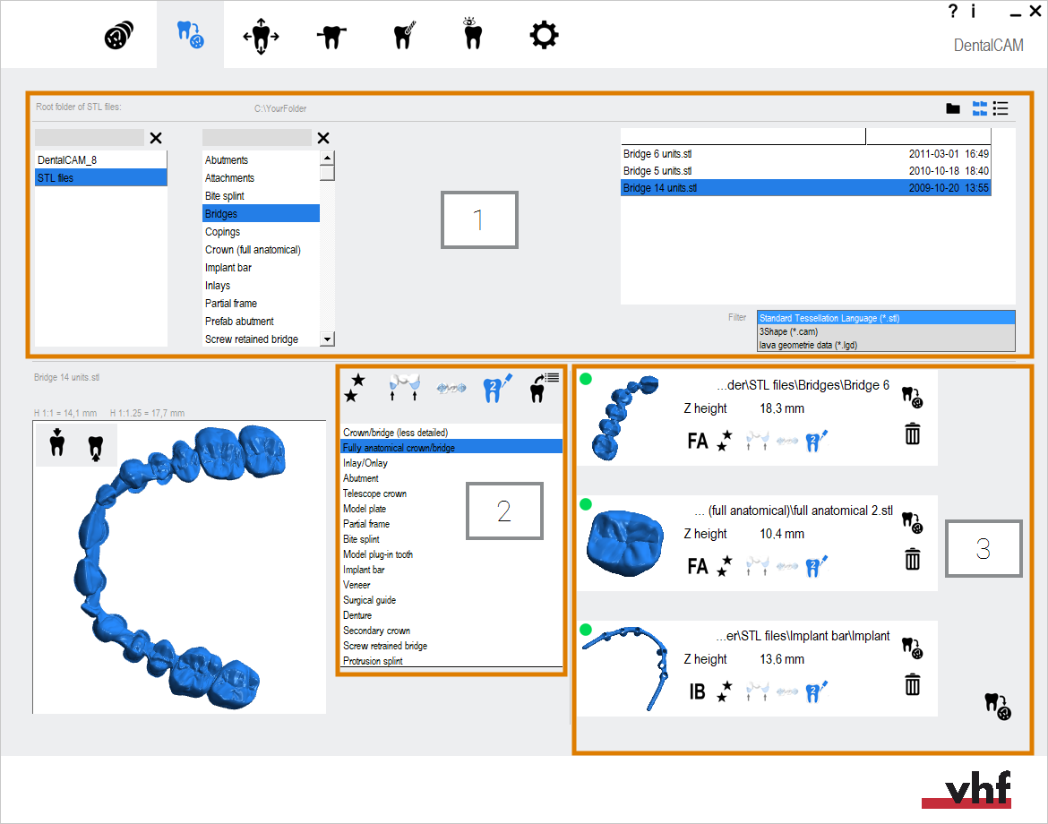Select Protrusion splint object type
The height and width of the screenshot is (824, 1048).
tap(451, 661)
